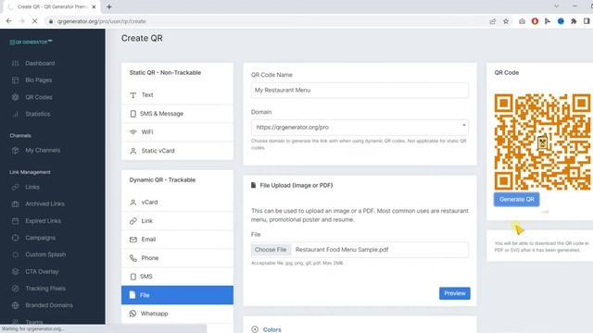Click the My Channels icon

coord(15,150)
